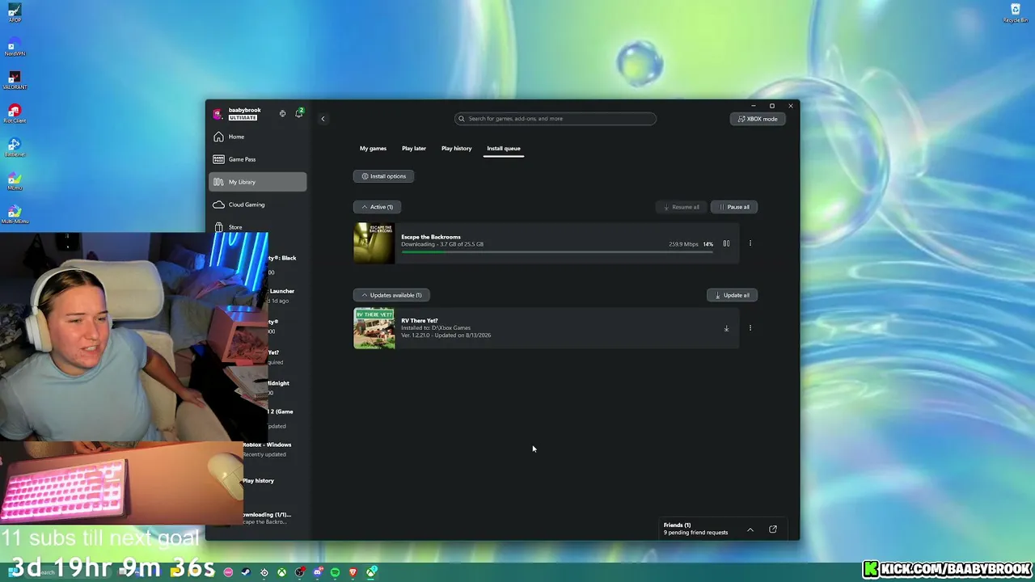This screenshot has width=1035, height=582.
Task: Open the Recycle Bin on the desktop
Action: 1016,13
